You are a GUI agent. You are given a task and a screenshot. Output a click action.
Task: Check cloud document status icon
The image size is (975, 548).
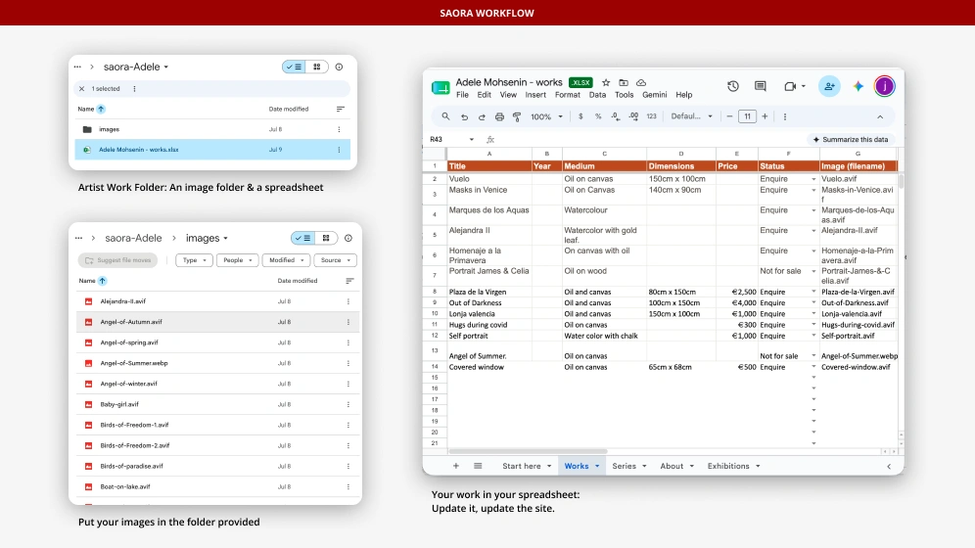click(x=641, y=82)
